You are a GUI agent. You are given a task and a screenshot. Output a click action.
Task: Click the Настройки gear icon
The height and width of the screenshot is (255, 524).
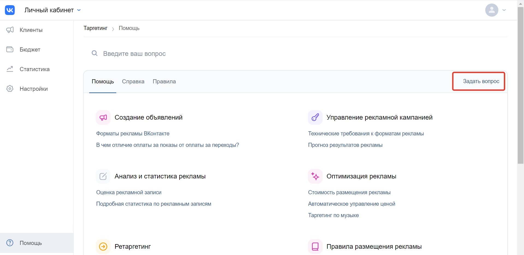click(x=10, y=89)
